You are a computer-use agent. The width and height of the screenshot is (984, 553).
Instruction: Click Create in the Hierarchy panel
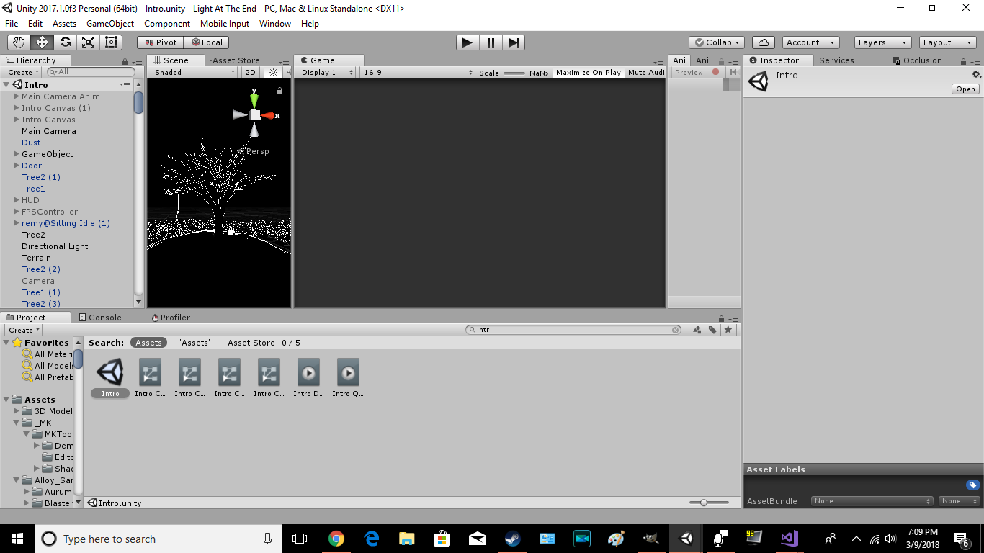click(21, 72)
